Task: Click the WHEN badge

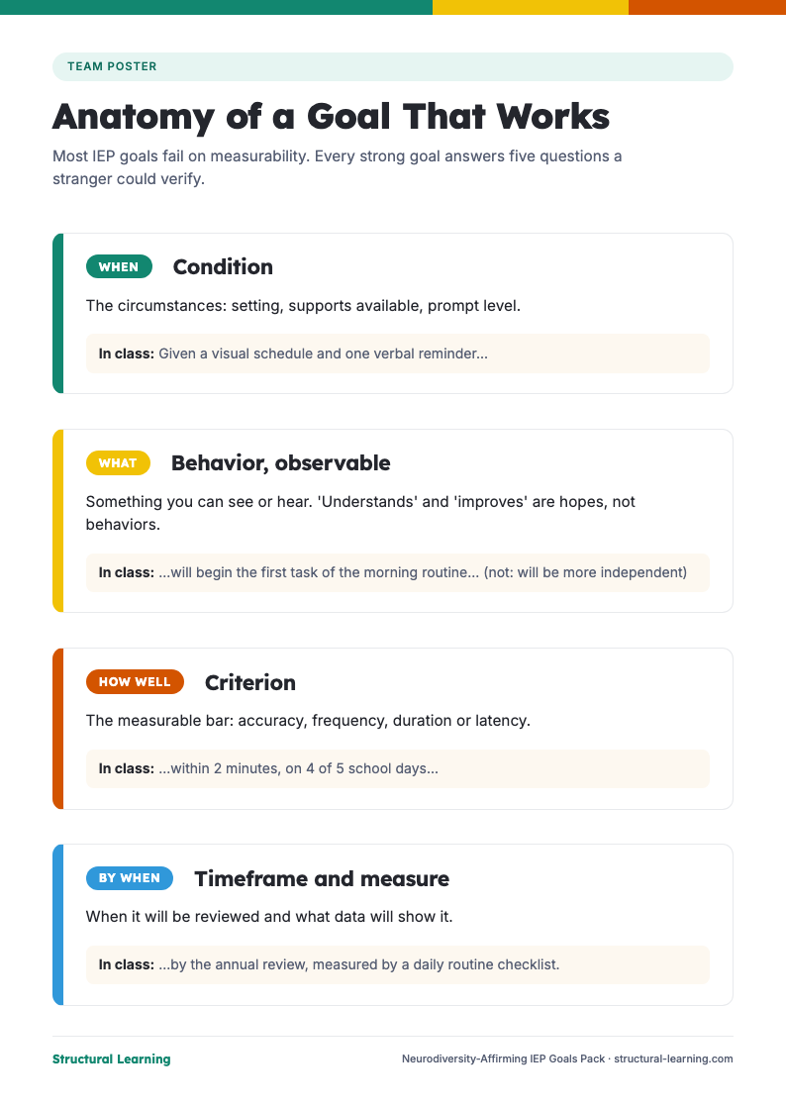Action: click(x=119, y=266)
